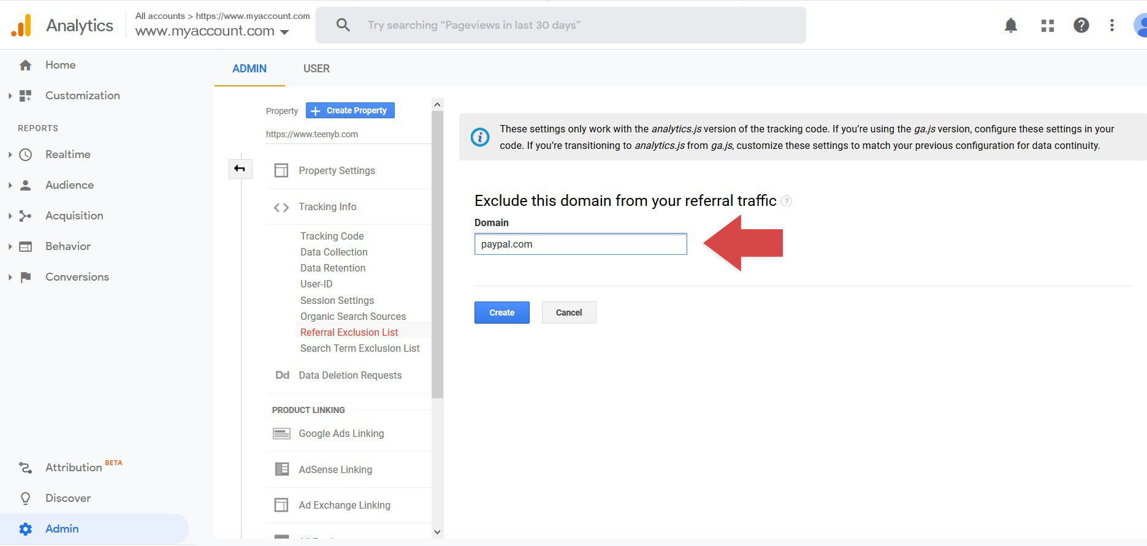The width and height of the screenshot is (1147, 546).
Task: Open Home in the sidebar
Action: (x=61, y=65)
